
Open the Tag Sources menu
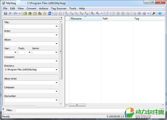(59, 8)
